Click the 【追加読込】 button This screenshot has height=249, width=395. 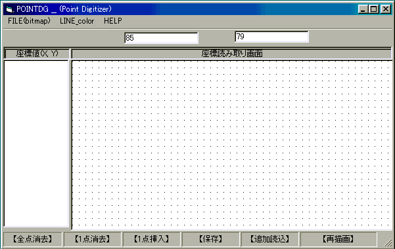[269, 239]
